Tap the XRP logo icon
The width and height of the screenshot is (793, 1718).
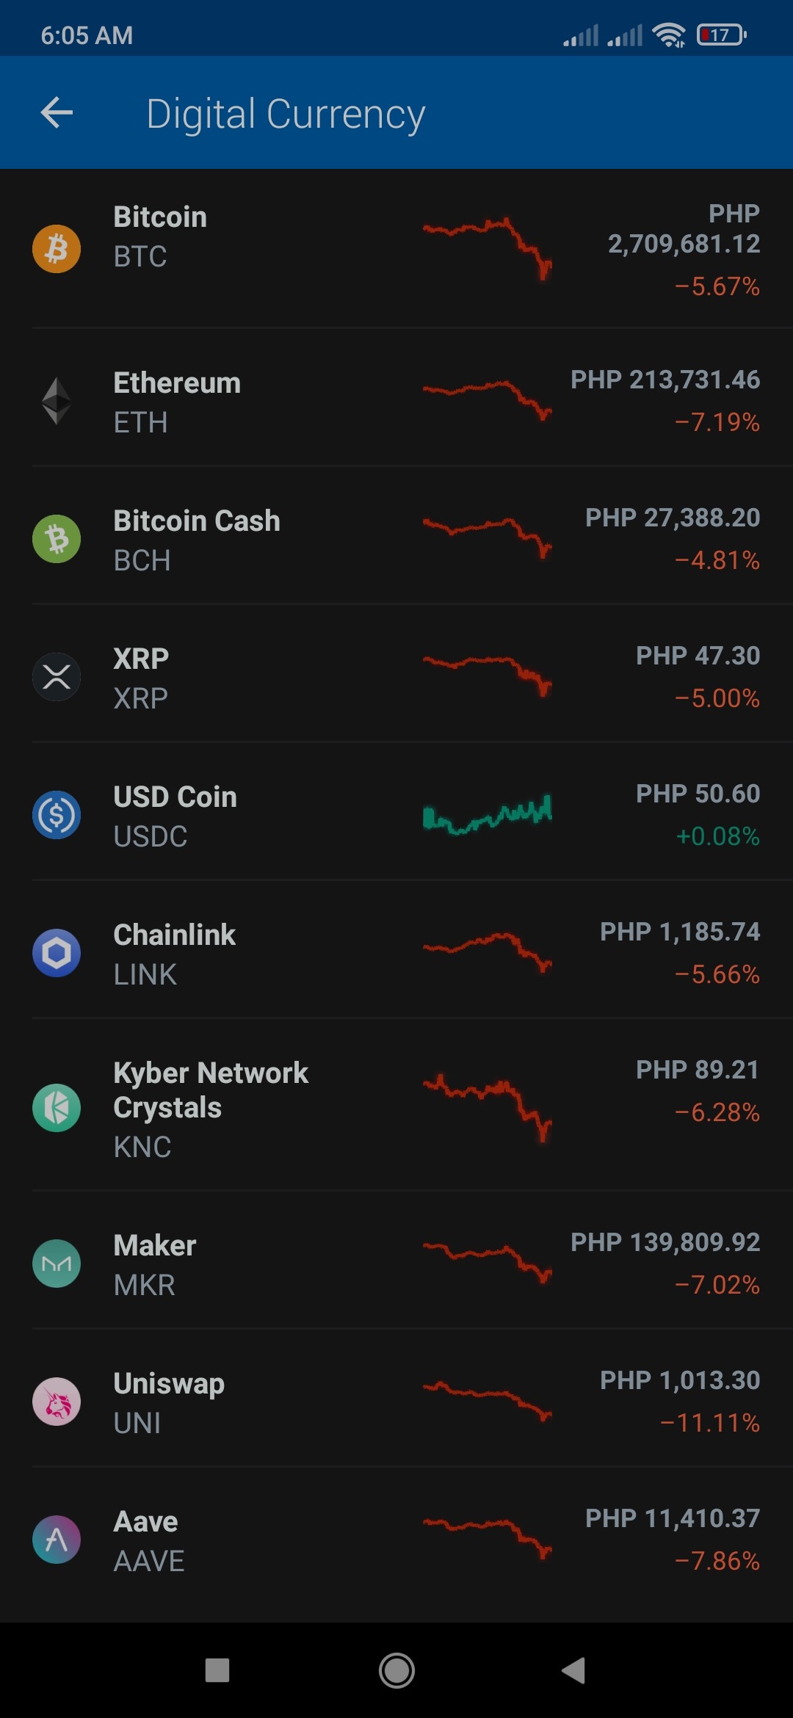click(57, 677)
